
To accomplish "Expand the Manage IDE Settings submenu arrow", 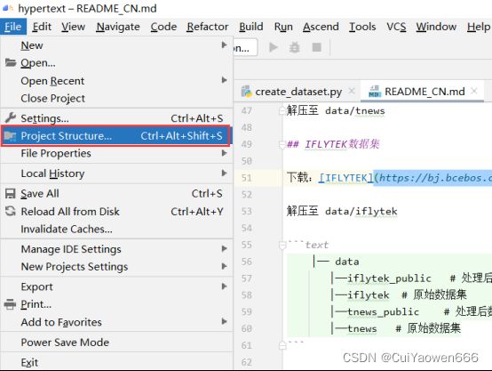I will pyautogui.click(x=224, y=249).
